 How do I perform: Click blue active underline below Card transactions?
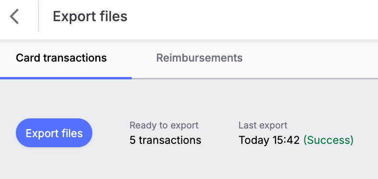click(66, 78)
